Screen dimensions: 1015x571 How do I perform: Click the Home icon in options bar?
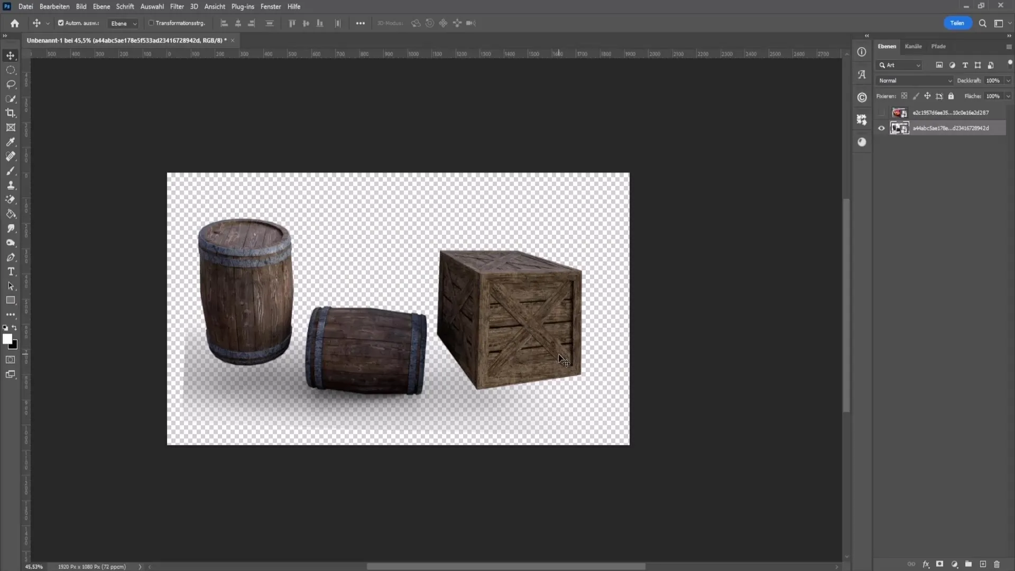pyautogui.click(x=15, y=23)
